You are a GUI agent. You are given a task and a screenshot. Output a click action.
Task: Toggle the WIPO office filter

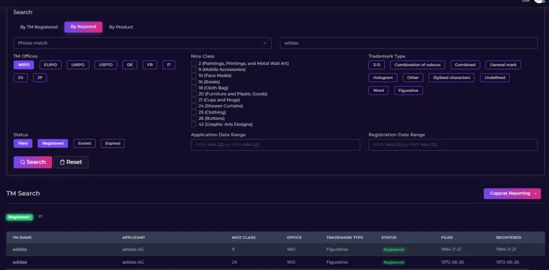click(x=24, y=65)
